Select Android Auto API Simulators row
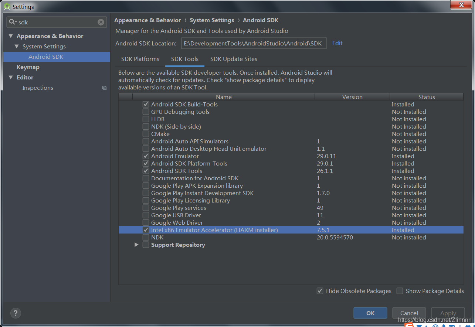 coord(291,142)
